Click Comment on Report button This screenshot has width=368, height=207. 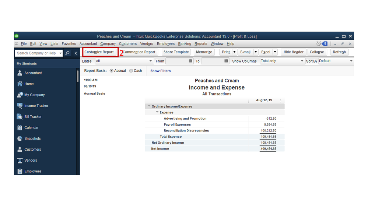[139, 52]
